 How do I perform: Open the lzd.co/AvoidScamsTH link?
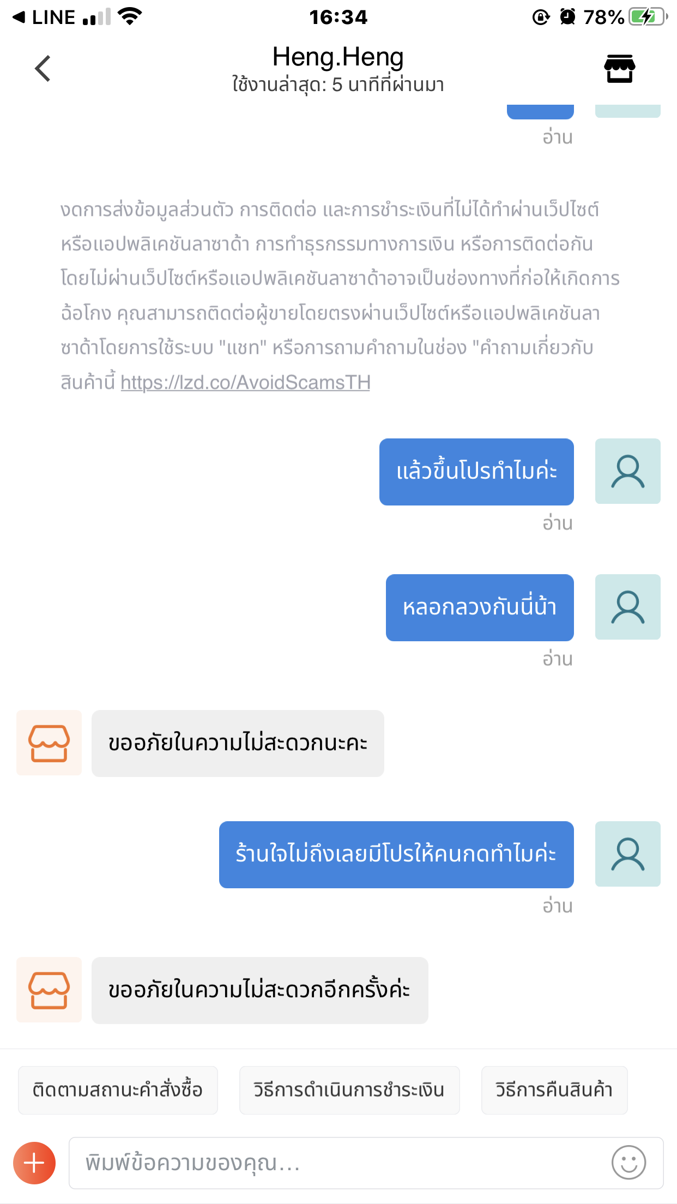245,383
